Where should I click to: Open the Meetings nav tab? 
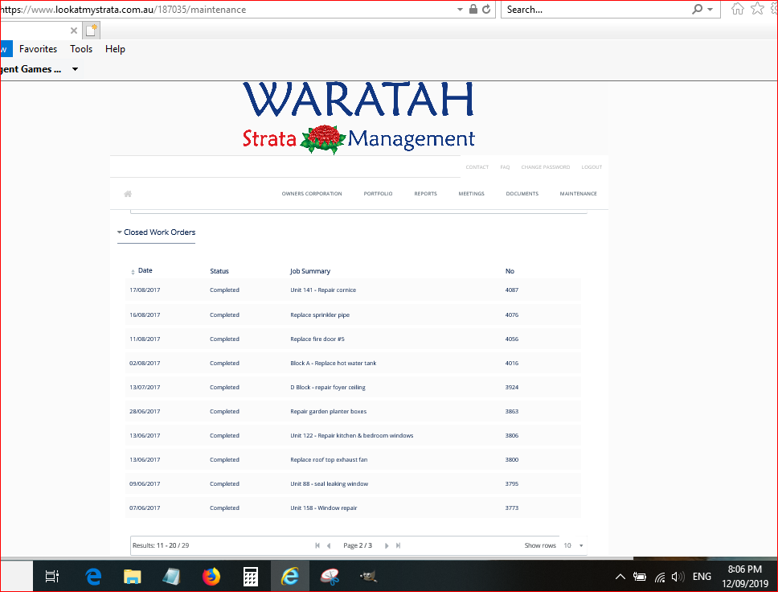pyautogui.click(x=471, y=194)
